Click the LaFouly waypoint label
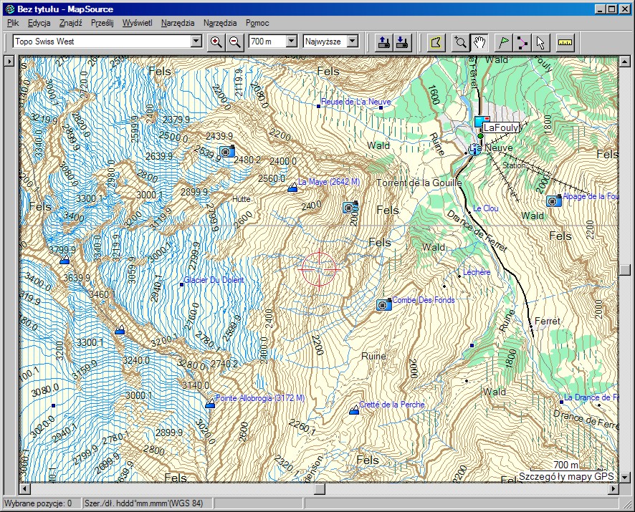The height and width of the screenshot is (512, 635). tap(501, 127)
